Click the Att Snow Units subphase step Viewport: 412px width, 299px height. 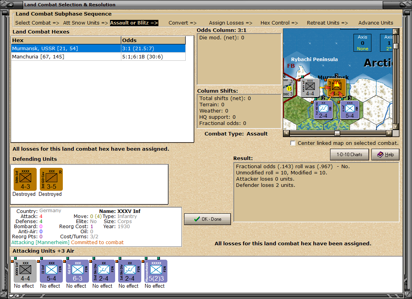tap(85, 23)
